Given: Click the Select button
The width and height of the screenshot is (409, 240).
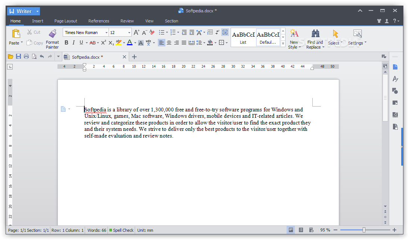Looking at the screenshot, I should click(x=335, y=37).
